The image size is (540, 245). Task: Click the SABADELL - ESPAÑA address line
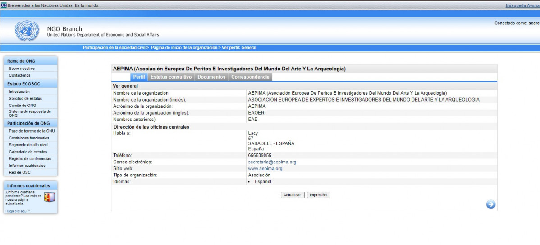[271, 143]
